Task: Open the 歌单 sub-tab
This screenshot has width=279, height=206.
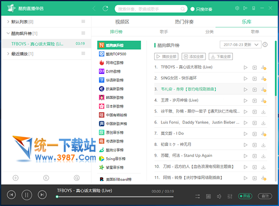Action: click(255, 32)
